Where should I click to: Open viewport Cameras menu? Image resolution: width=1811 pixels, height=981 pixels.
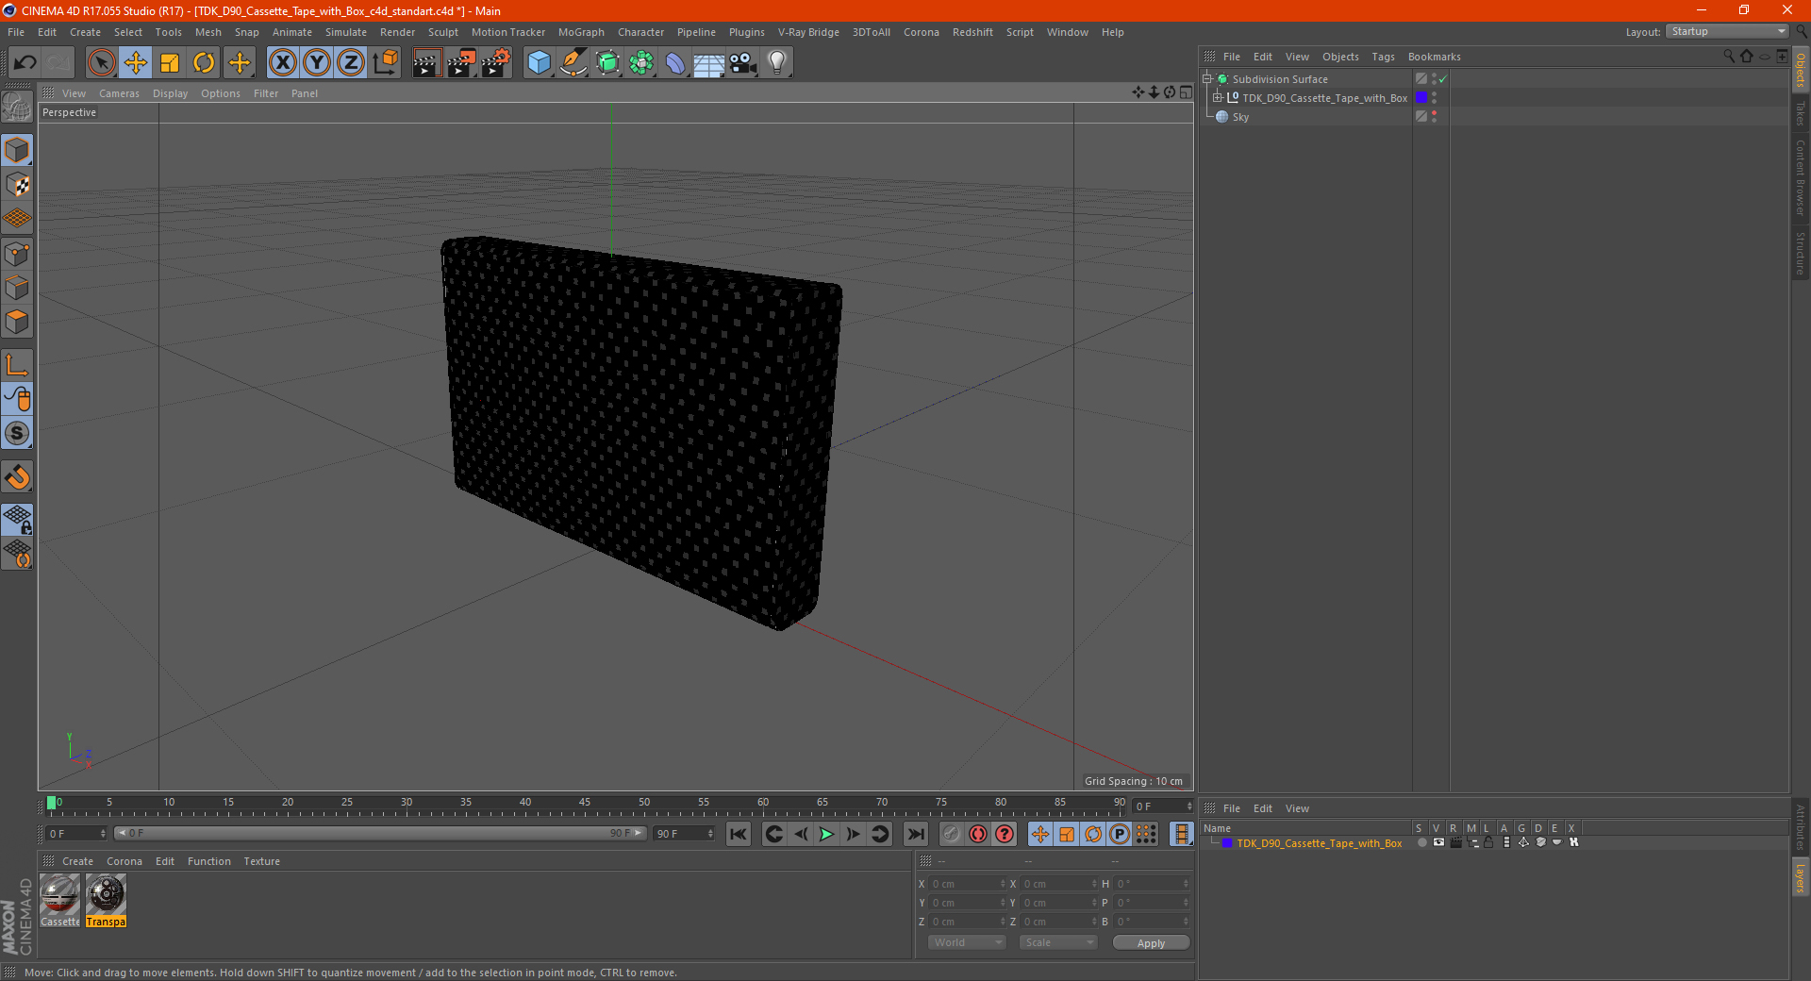tap(119, 93)
